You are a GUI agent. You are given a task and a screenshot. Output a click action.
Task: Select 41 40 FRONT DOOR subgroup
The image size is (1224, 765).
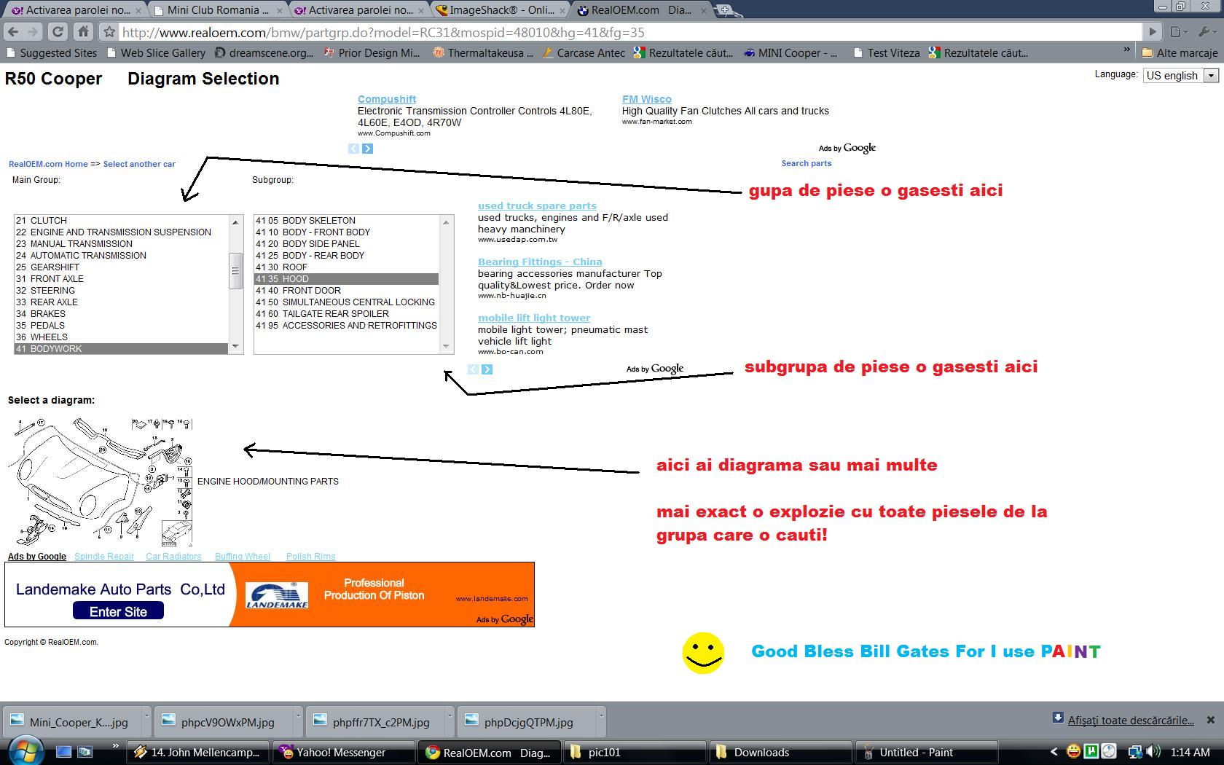pos(347,291)
